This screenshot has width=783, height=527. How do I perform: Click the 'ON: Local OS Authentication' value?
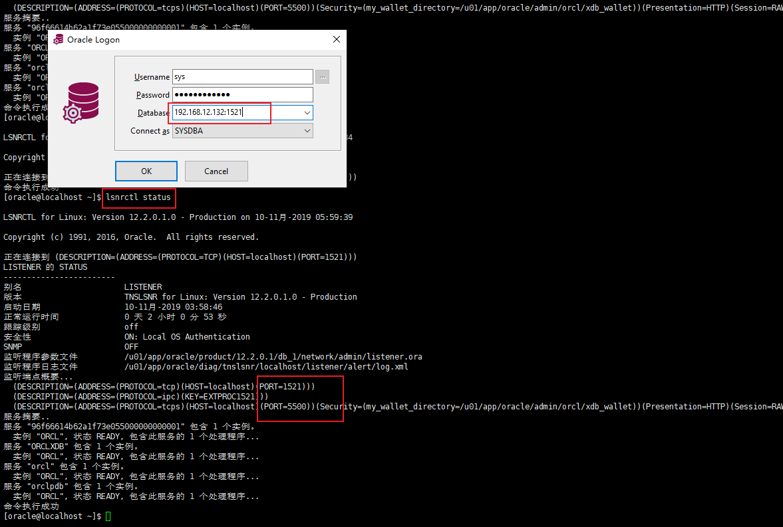pos(187,337)
